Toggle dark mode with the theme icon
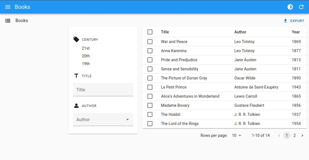The width and height of the screenshot is (309, 160). (x=290, y=7)
